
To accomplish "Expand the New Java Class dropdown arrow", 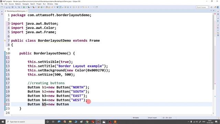I will [44, 7].
